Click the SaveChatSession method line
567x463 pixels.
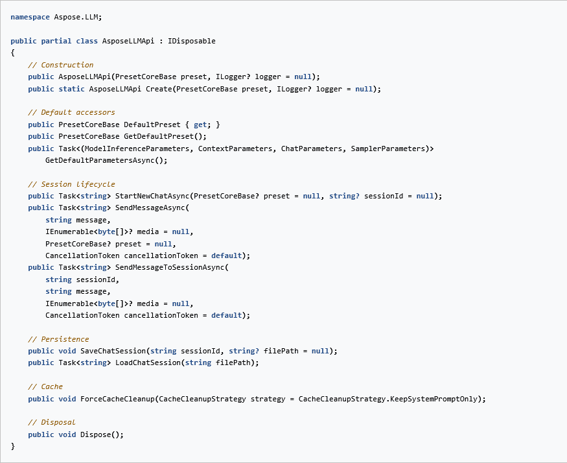(x=183, y=351)
